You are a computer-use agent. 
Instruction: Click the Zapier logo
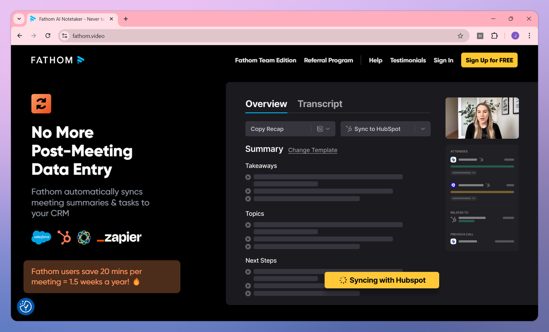pyautogui.click(x=119, y=237)
